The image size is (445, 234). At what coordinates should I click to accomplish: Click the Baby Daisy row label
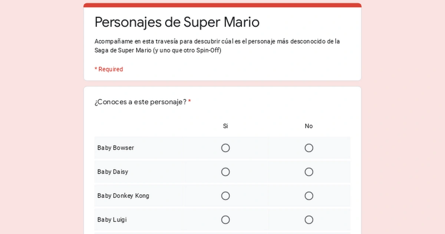113,172
